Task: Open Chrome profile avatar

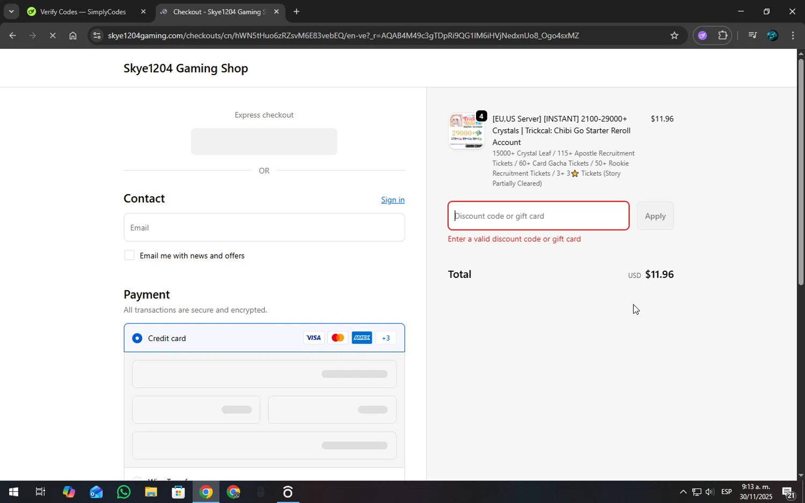Action: coord(772,36)
